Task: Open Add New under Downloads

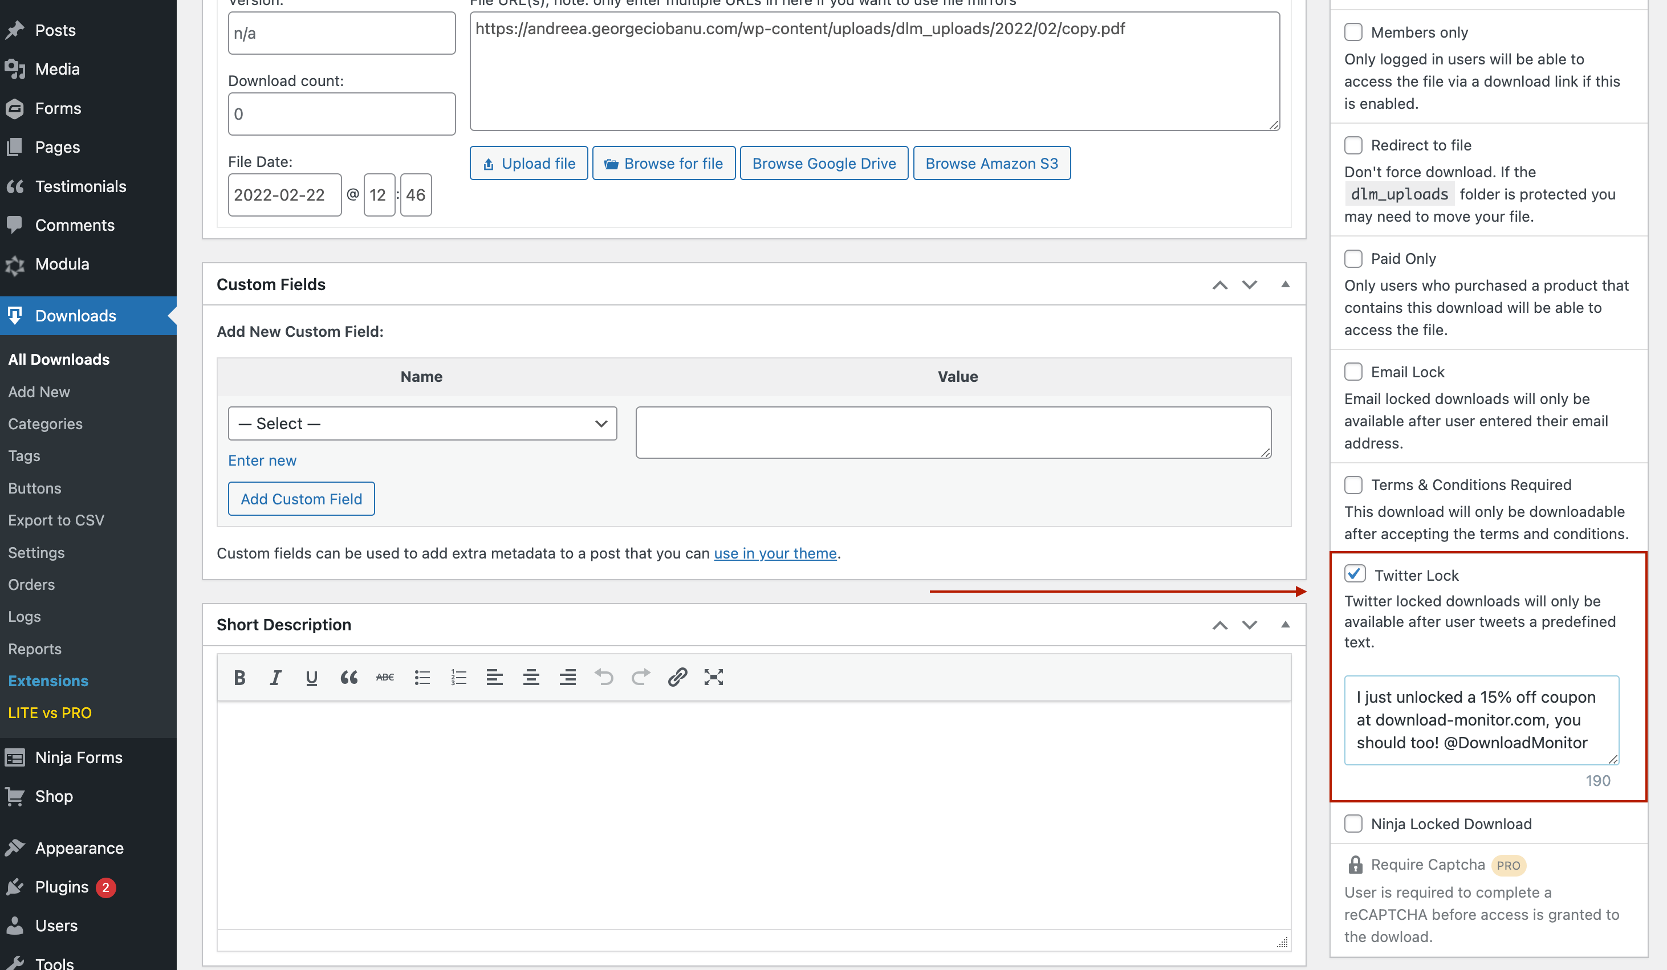Action: (x=39, y=392)
